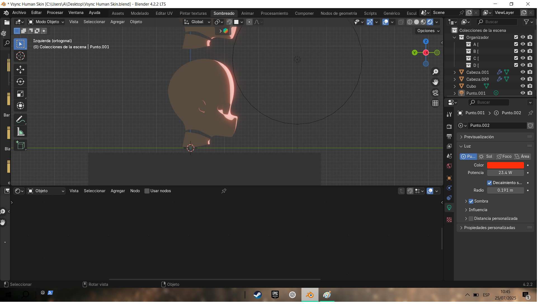Open the Texture properties tab

point(450,220)
